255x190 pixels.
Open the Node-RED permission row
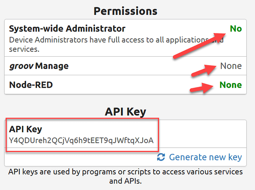(125, 85)
